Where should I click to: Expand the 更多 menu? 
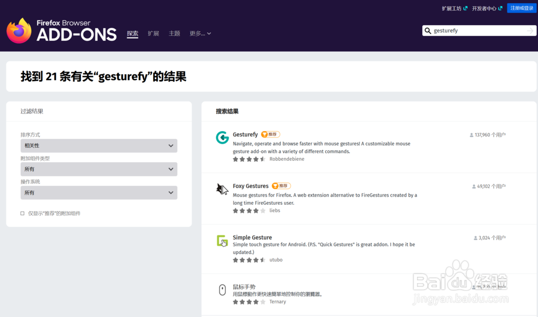(200, 33)
